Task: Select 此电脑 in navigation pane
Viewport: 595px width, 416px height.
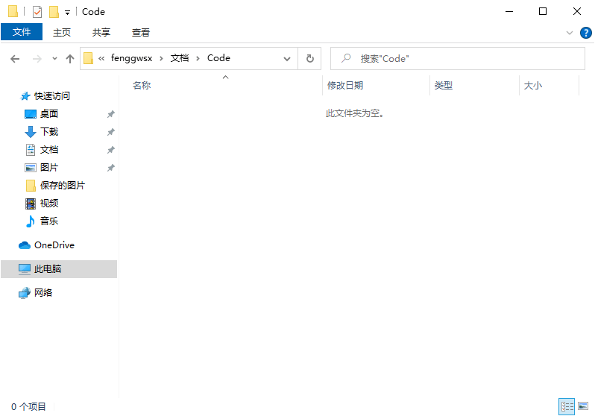Action: (x=48, y=269)
